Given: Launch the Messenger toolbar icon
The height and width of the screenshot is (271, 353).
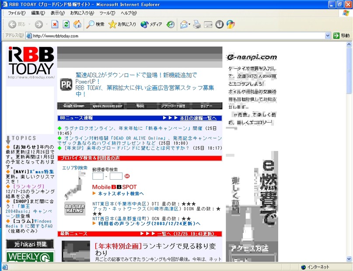Looking at the screenshot, I should pyautogui.click(x=231, y=24).
